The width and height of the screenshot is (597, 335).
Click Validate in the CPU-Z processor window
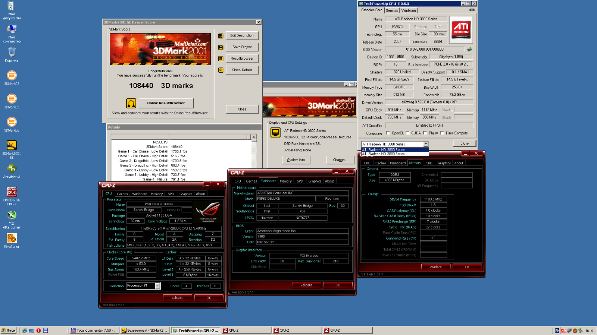point(177,298)
